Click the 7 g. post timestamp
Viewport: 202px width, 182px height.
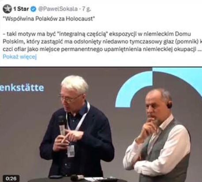[86, 9]
